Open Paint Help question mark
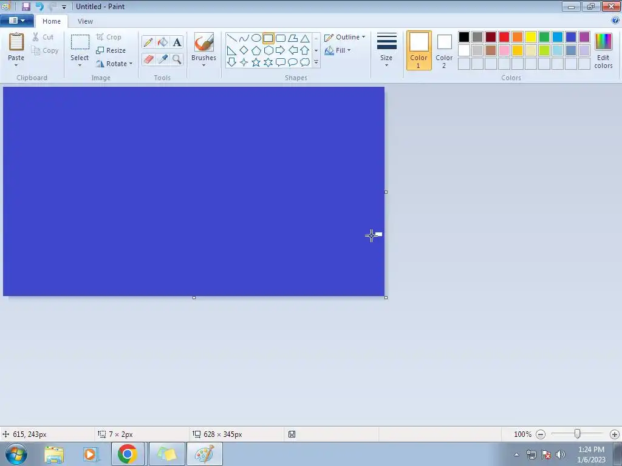 coord(615,21)
